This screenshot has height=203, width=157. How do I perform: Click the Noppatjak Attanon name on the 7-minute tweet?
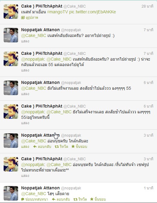pos(40,30)
